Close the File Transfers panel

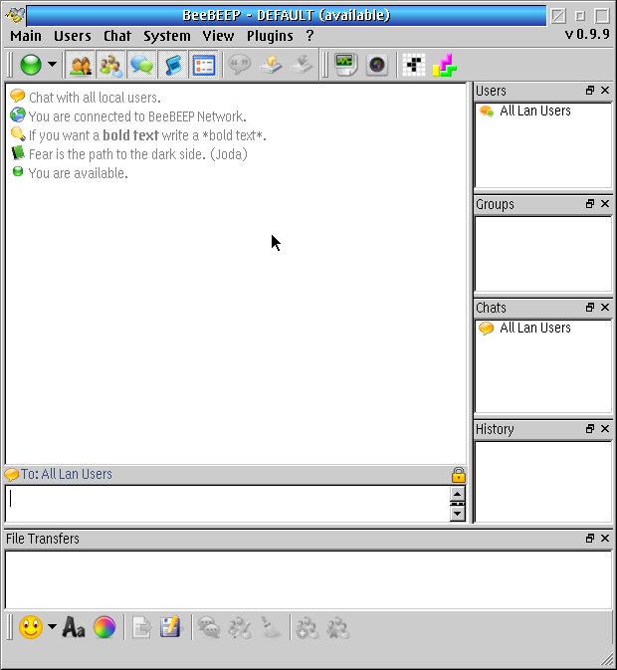[605, 538]
